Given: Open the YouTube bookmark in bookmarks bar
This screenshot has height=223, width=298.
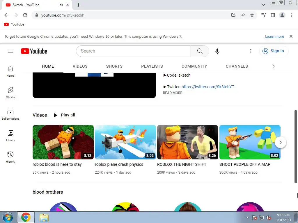Looking at the screenshot, I should coord(14,24).
